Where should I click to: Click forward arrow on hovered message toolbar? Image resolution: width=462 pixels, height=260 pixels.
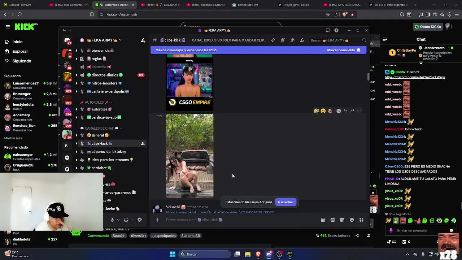(352, 111)
